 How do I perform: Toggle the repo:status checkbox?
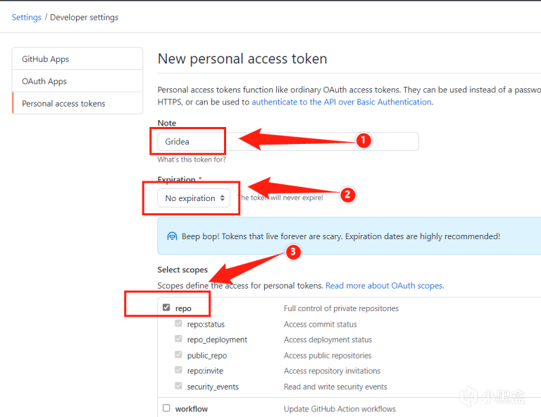click(x=179, y=324)
